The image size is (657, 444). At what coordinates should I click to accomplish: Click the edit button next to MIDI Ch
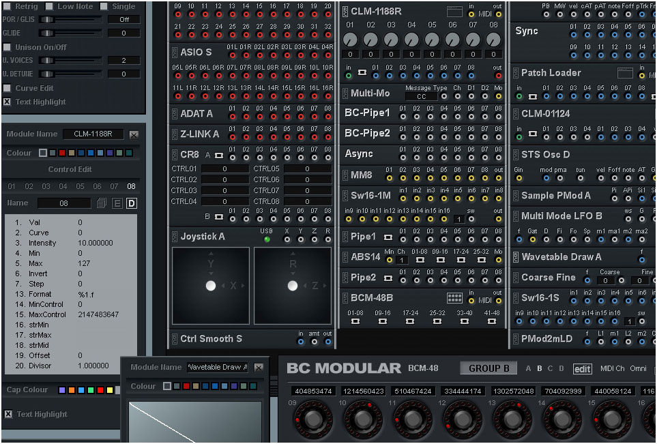(x=583, y=368)
